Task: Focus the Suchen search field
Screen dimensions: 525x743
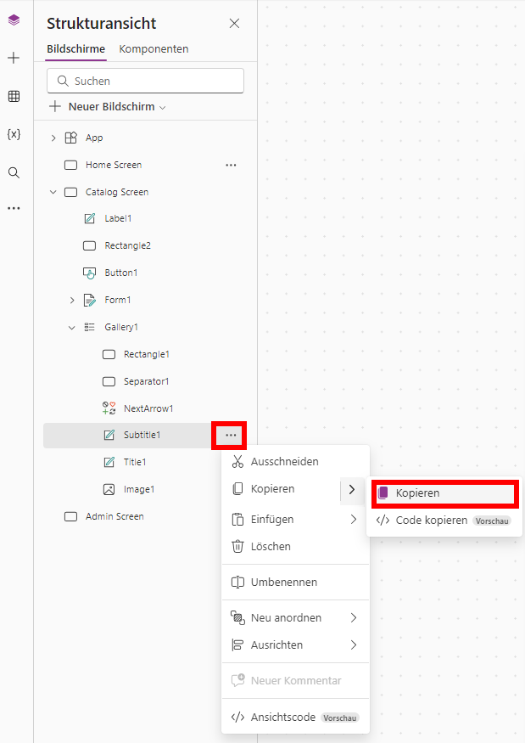Action: (x=145, y=81)
